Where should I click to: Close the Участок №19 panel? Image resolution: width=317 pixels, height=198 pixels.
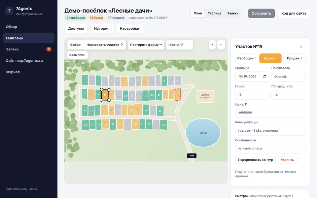301,47
